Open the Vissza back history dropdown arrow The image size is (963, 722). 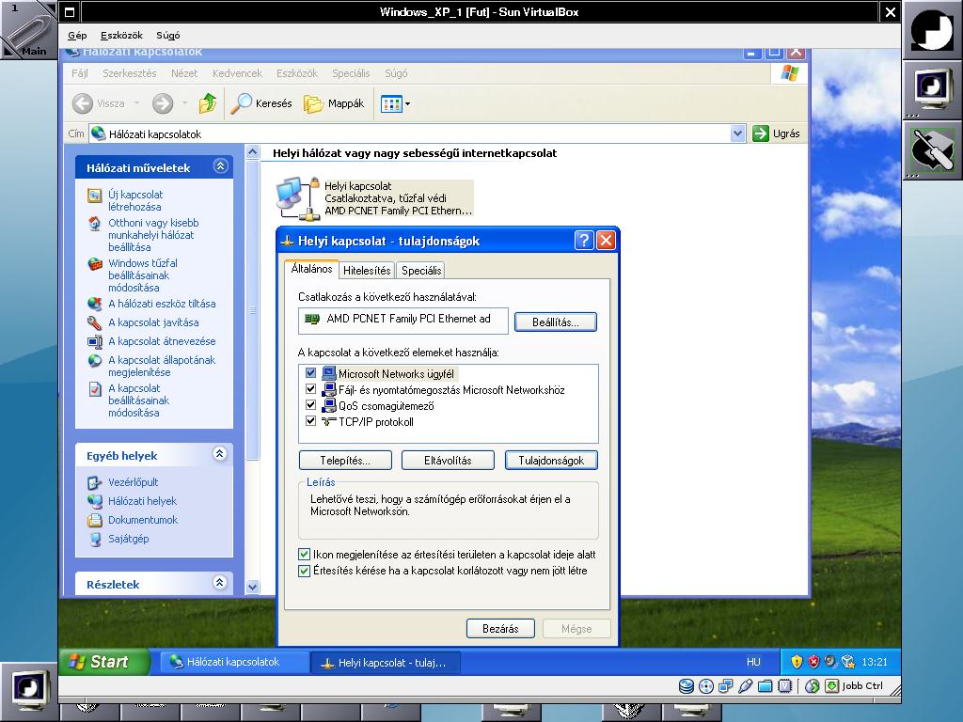[136, 103]
